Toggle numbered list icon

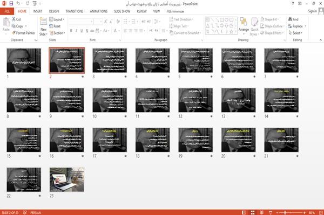coord(134,22)
